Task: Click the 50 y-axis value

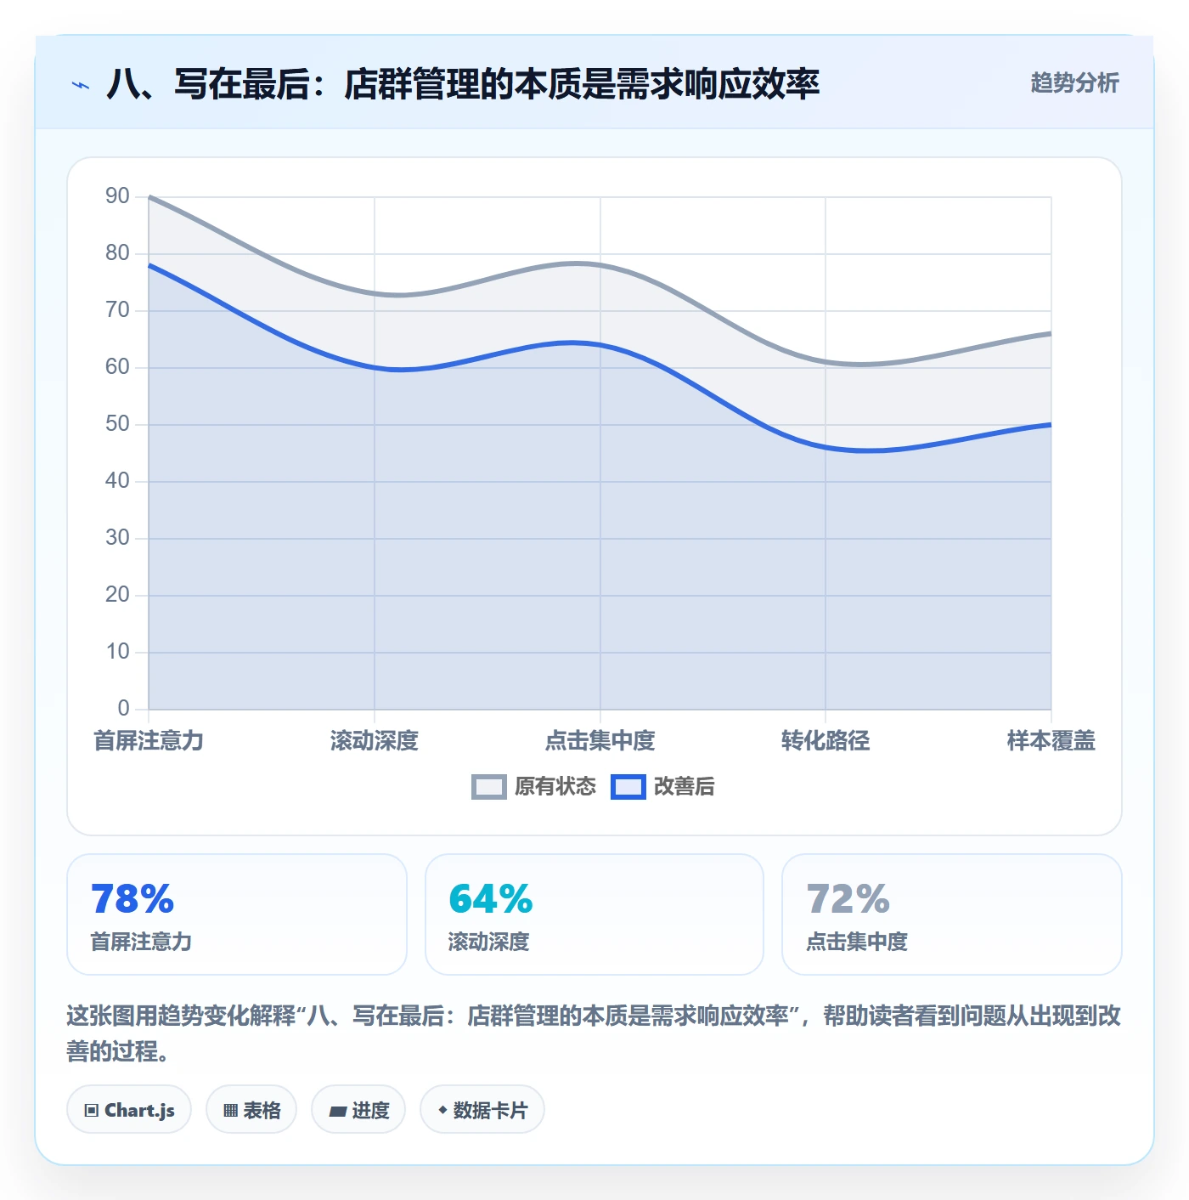Action: 117,424
